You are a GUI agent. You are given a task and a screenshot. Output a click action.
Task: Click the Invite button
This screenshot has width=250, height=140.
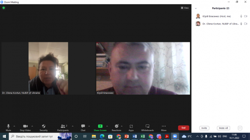coord(204,128)
